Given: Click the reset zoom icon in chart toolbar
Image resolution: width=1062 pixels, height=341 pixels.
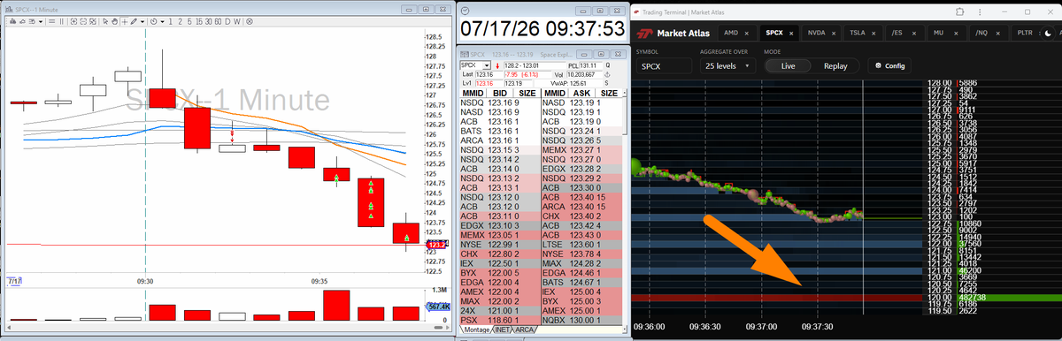Looking at the screenshot, I should point(93,22).
